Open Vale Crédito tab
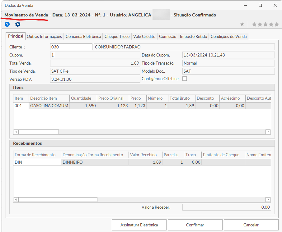 pyautogui.click(x=144, y=36)
